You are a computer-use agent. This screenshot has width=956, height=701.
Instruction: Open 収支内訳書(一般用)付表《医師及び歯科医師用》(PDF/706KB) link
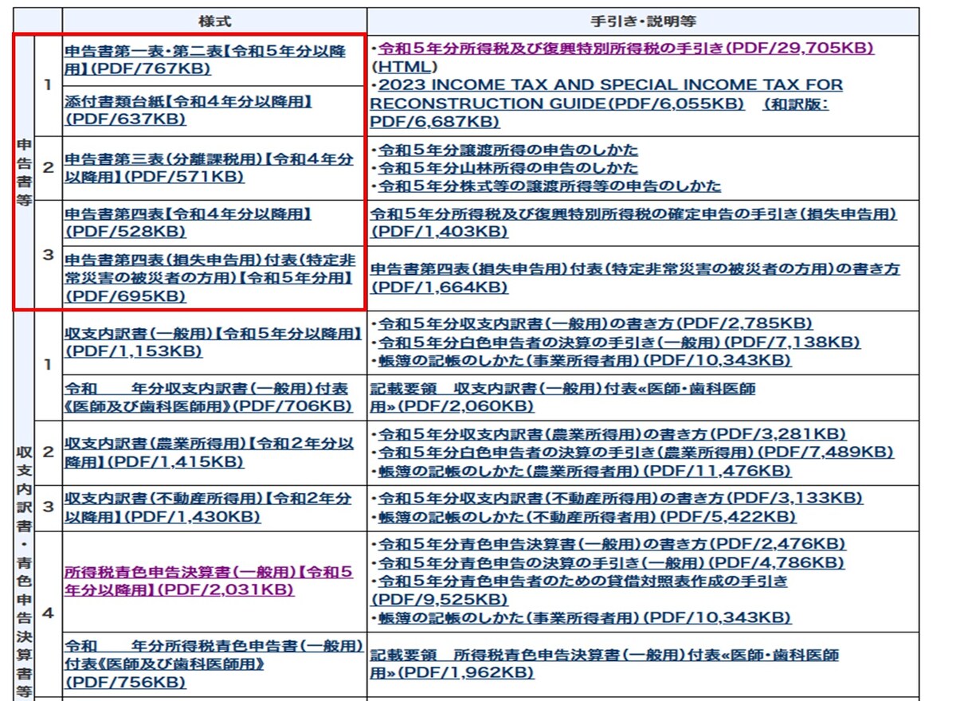208,397
